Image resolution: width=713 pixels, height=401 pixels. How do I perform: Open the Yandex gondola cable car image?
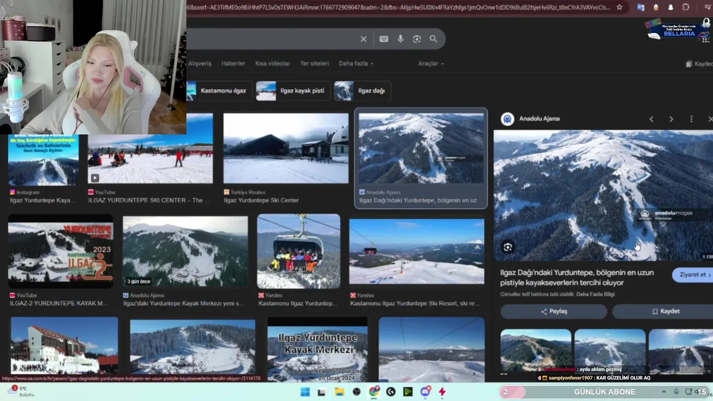click(299, 251)
